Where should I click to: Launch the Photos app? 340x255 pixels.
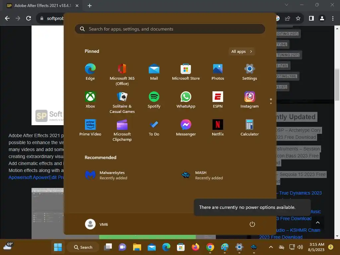point(218,72)
